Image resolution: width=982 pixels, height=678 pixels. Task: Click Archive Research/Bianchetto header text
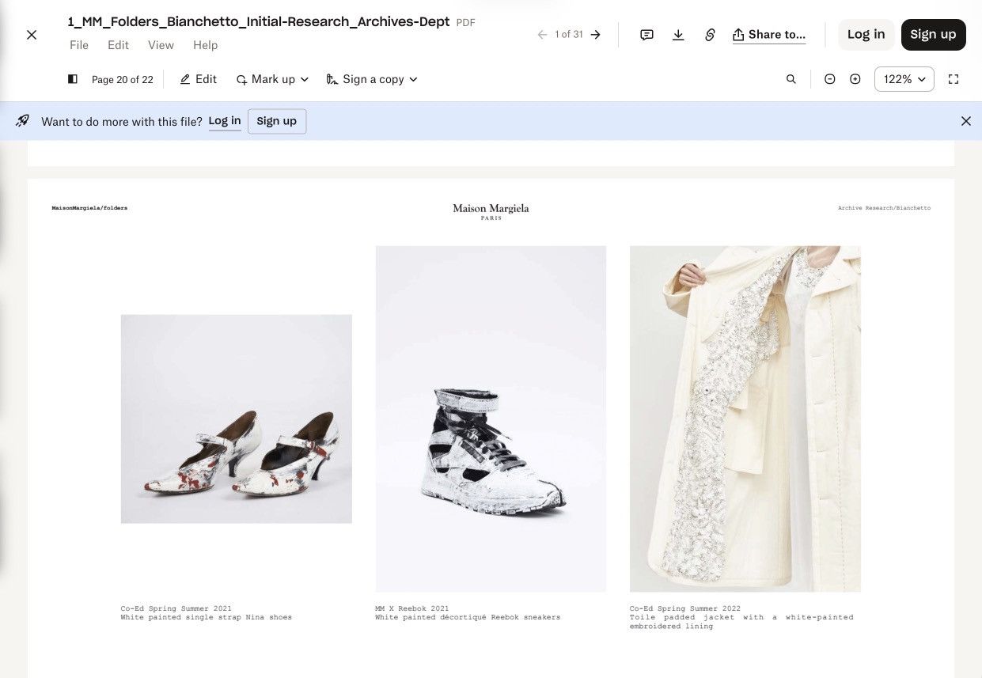(x=884, y=208)
